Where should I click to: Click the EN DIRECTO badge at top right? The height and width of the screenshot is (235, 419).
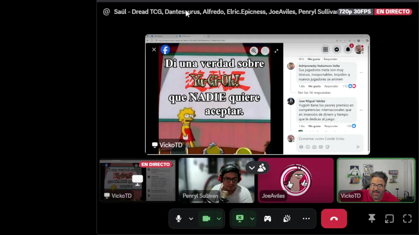point(393,11)
